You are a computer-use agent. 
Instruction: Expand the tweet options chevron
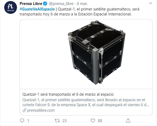[151, 3]
